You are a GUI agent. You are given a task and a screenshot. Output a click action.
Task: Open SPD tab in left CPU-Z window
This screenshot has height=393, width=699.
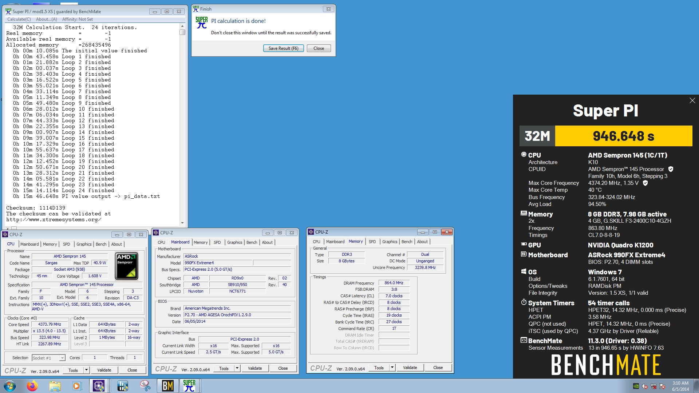(x=67, y=244)
